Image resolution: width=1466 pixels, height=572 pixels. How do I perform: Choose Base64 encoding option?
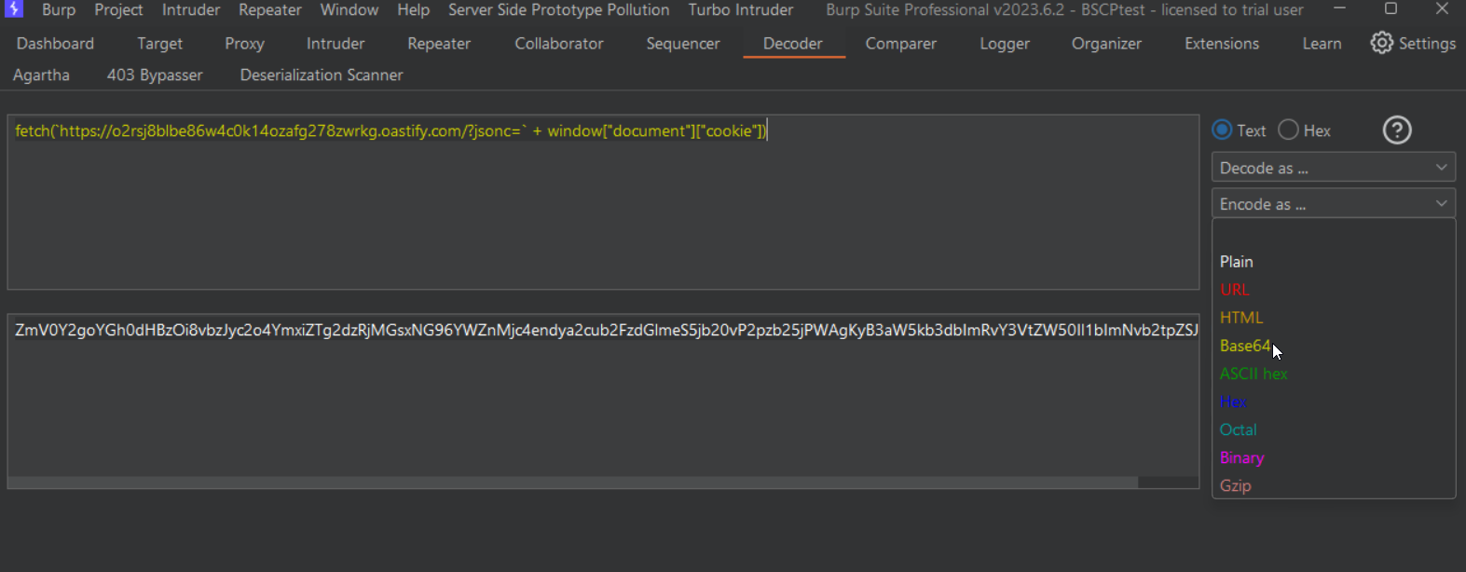pos(1244,346)
